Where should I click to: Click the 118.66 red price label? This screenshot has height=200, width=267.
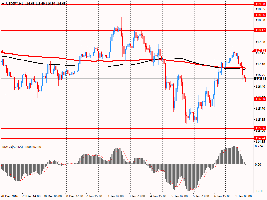[x=260, y=15]
